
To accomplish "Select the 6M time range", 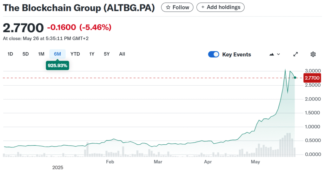I will [57, 54].
